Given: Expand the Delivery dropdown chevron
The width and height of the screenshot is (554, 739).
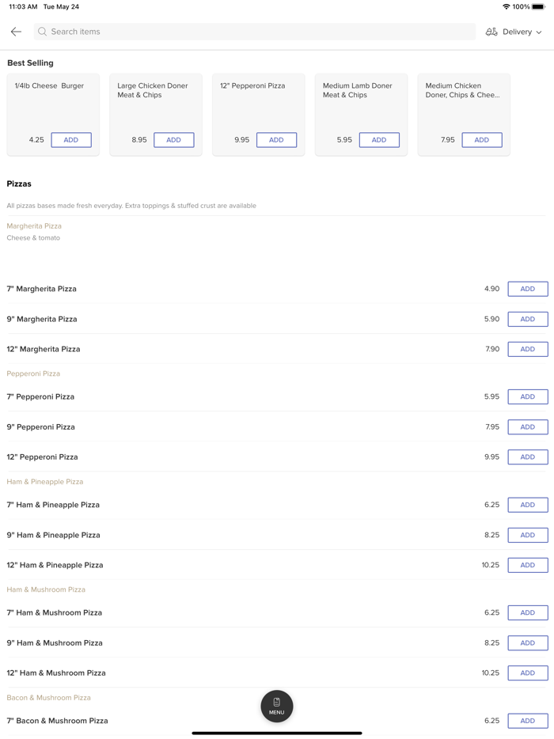Looking at the screenshot, I should (x=539, y=32).
